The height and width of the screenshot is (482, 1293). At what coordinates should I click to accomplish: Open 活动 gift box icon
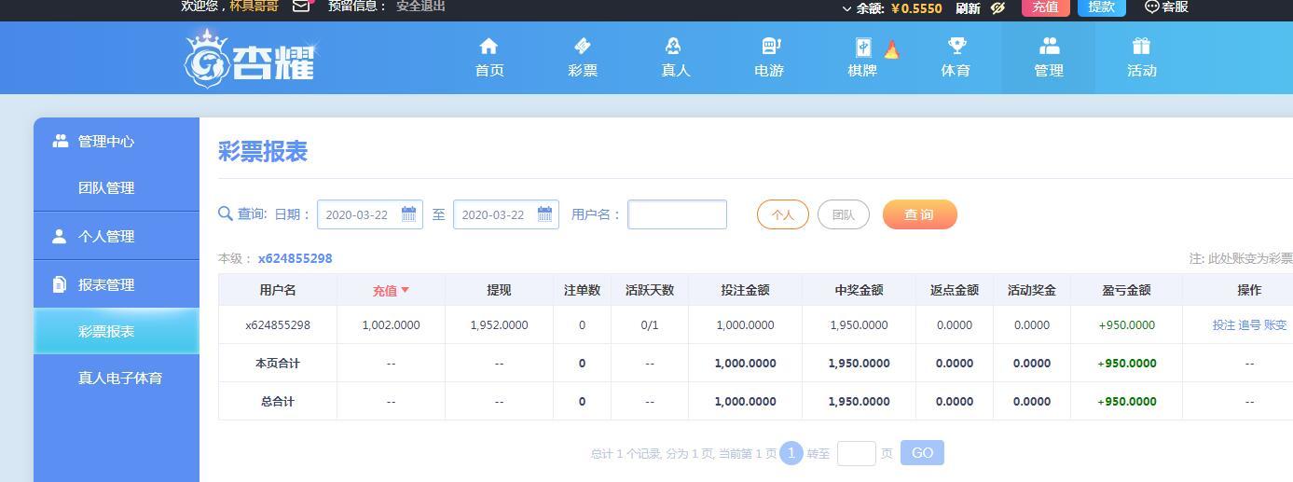click(1141, 46)
